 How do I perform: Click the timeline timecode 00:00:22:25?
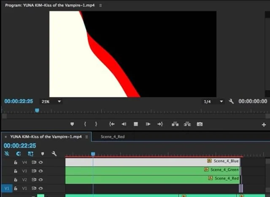[x=20, y=146]
